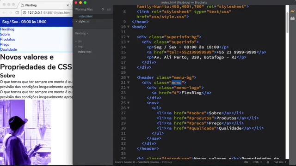Close the FlexBlog browser tab
296x166 pixels.
pyautogui.click(x=68, y=5)
